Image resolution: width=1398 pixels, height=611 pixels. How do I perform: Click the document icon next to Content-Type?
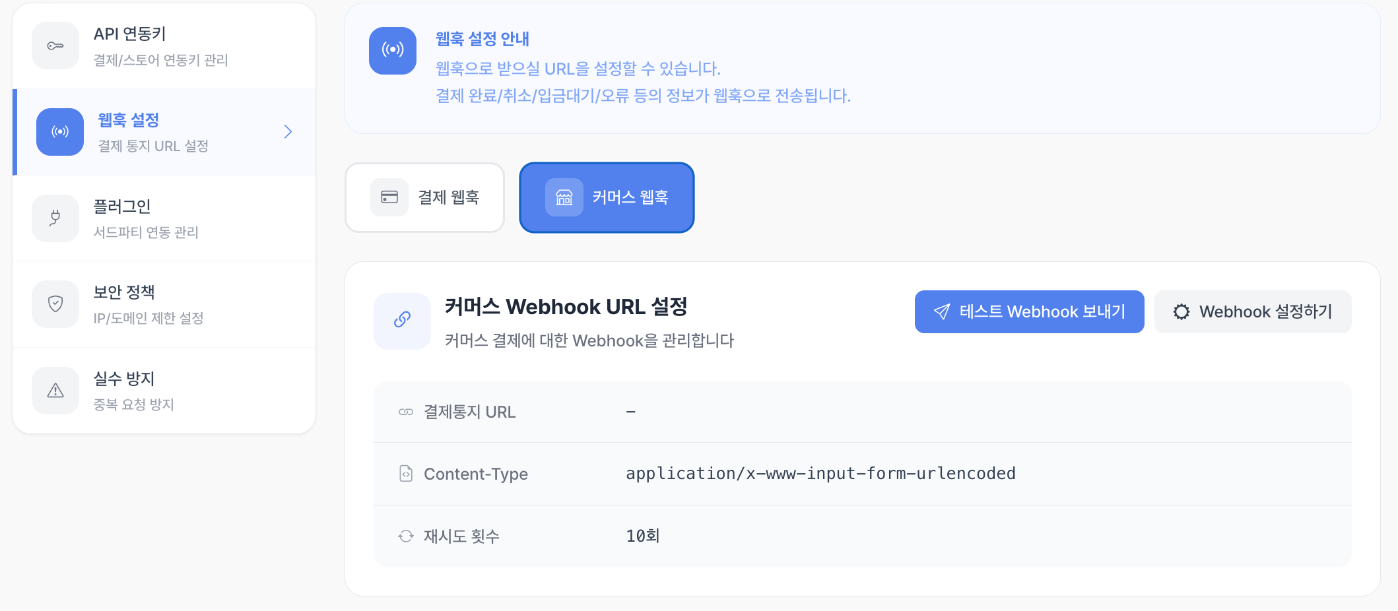coord(405,473)
